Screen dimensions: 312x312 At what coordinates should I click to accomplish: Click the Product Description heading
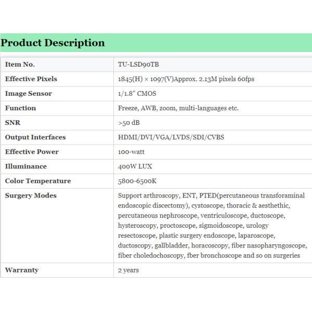(53, 43)
